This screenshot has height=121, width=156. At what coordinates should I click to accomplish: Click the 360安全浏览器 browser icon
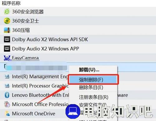point(7,12)
